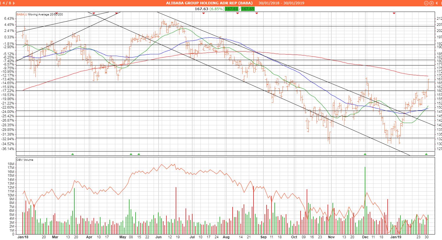
Task: Select the BABA.U symbol label
Action: (x=21, y=14)
